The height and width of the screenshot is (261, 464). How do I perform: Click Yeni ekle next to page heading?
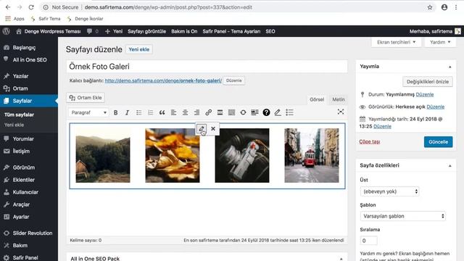point(138,49)
